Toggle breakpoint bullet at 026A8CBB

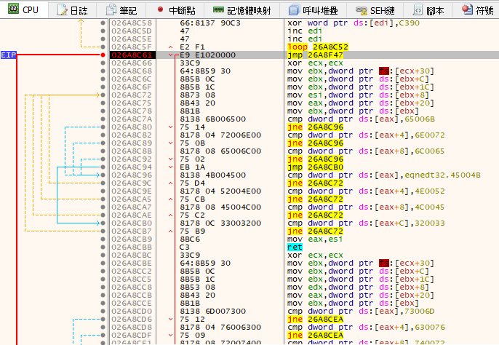(x=103, y=247)
